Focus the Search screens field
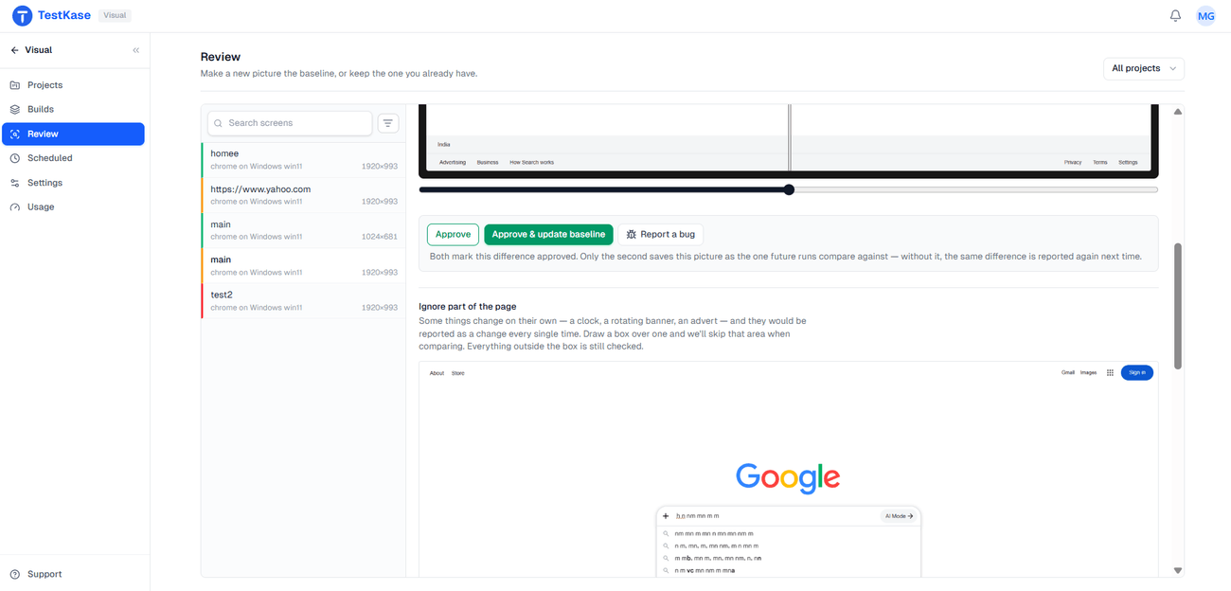The width and height of the screenshot is (1231, 591). 290,123
